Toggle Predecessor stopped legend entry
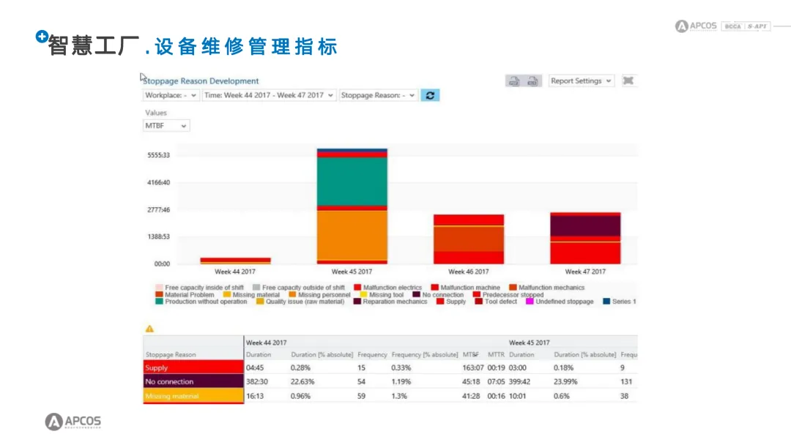The image size is (791, 445). 508,294
